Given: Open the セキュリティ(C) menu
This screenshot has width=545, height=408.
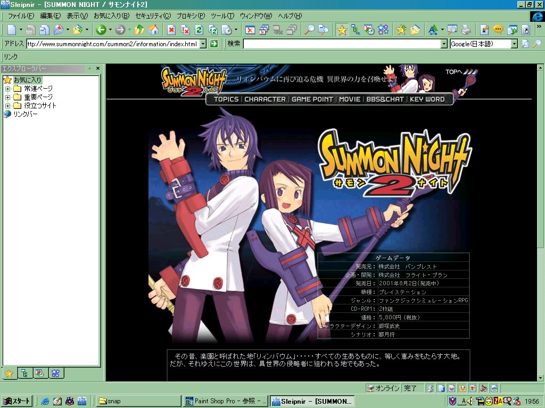Looking at the screenshot, I should tap(153, 15).
